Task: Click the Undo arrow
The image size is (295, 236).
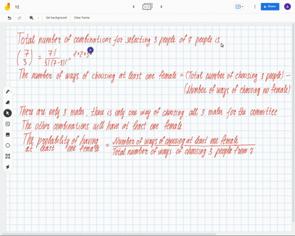Action: pyautogui.click(x=9, y=18)
